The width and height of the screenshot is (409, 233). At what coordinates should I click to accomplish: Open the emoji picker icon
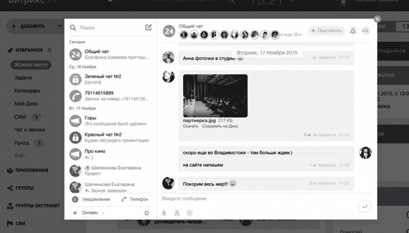(x=189, y=213)
